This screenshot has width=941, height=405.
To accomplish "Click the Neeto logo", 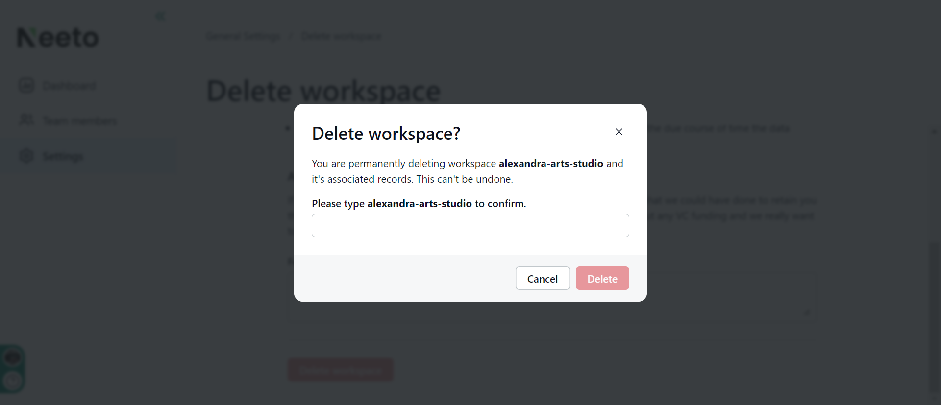I will pyautogui.click(x=57, y=37).
